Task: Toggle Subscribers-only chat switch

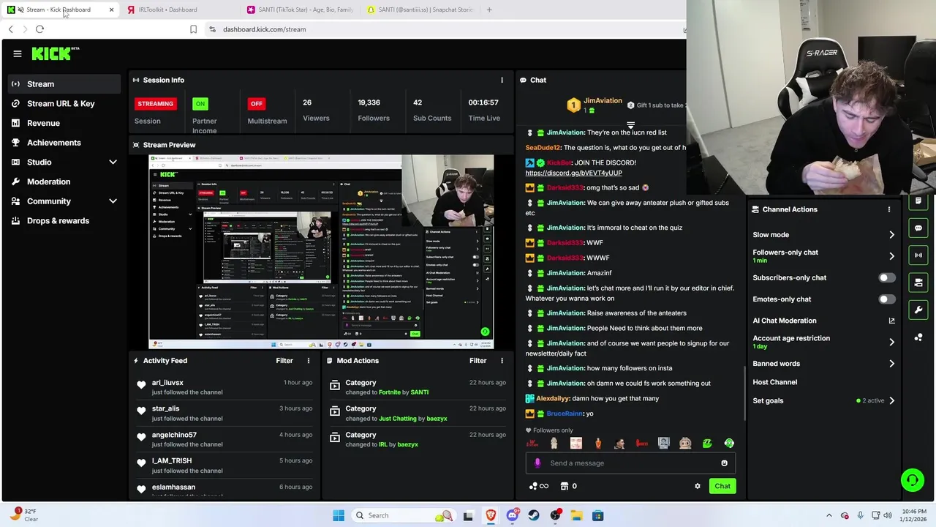Action: click(x=886, y=278)
